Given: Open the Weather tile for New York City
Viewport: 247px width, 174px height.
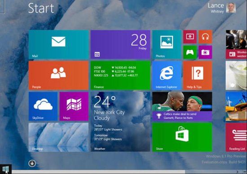Looking at the screenshot, I should pos(120,122).
